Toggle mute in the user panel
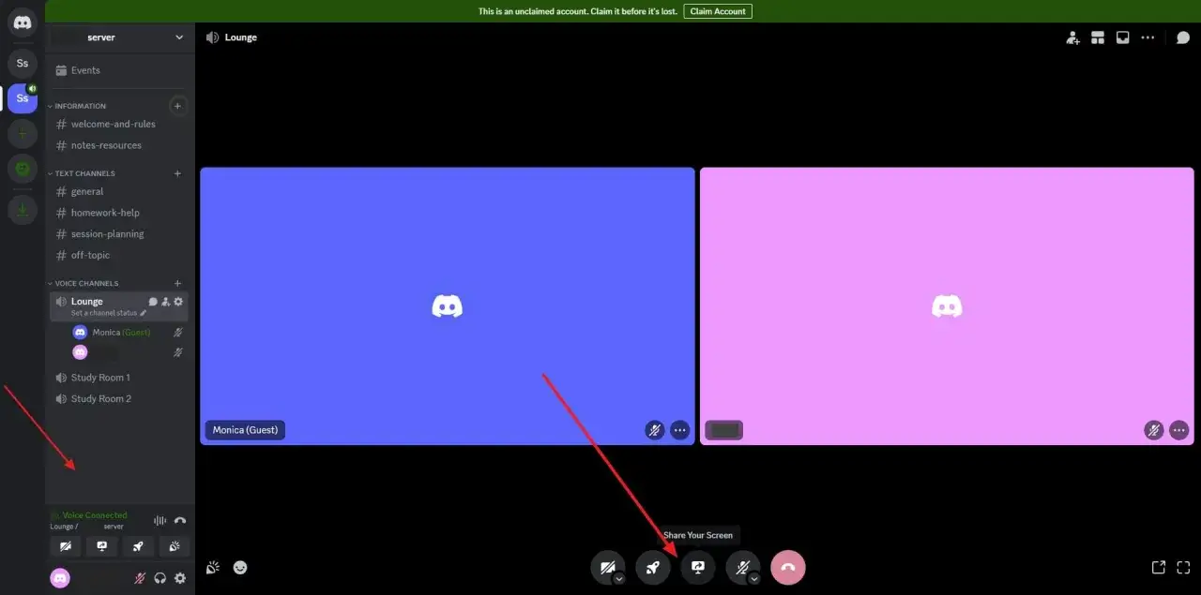This screenshot has height=595, width=1201. point(140,578)
